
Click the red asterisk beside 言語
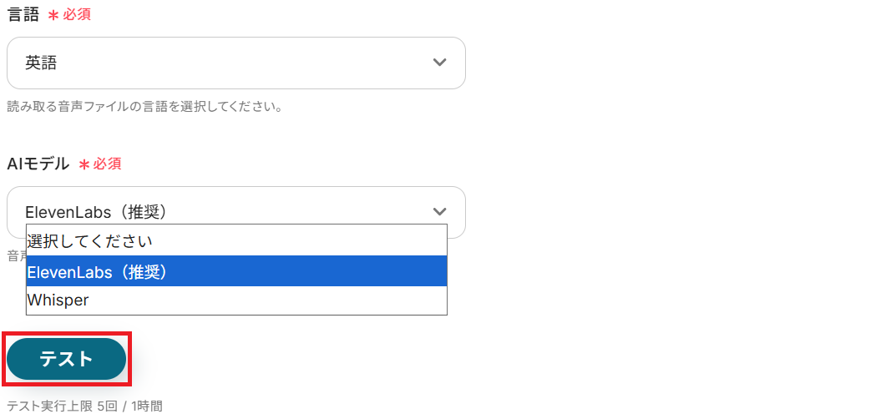[54, 15]
